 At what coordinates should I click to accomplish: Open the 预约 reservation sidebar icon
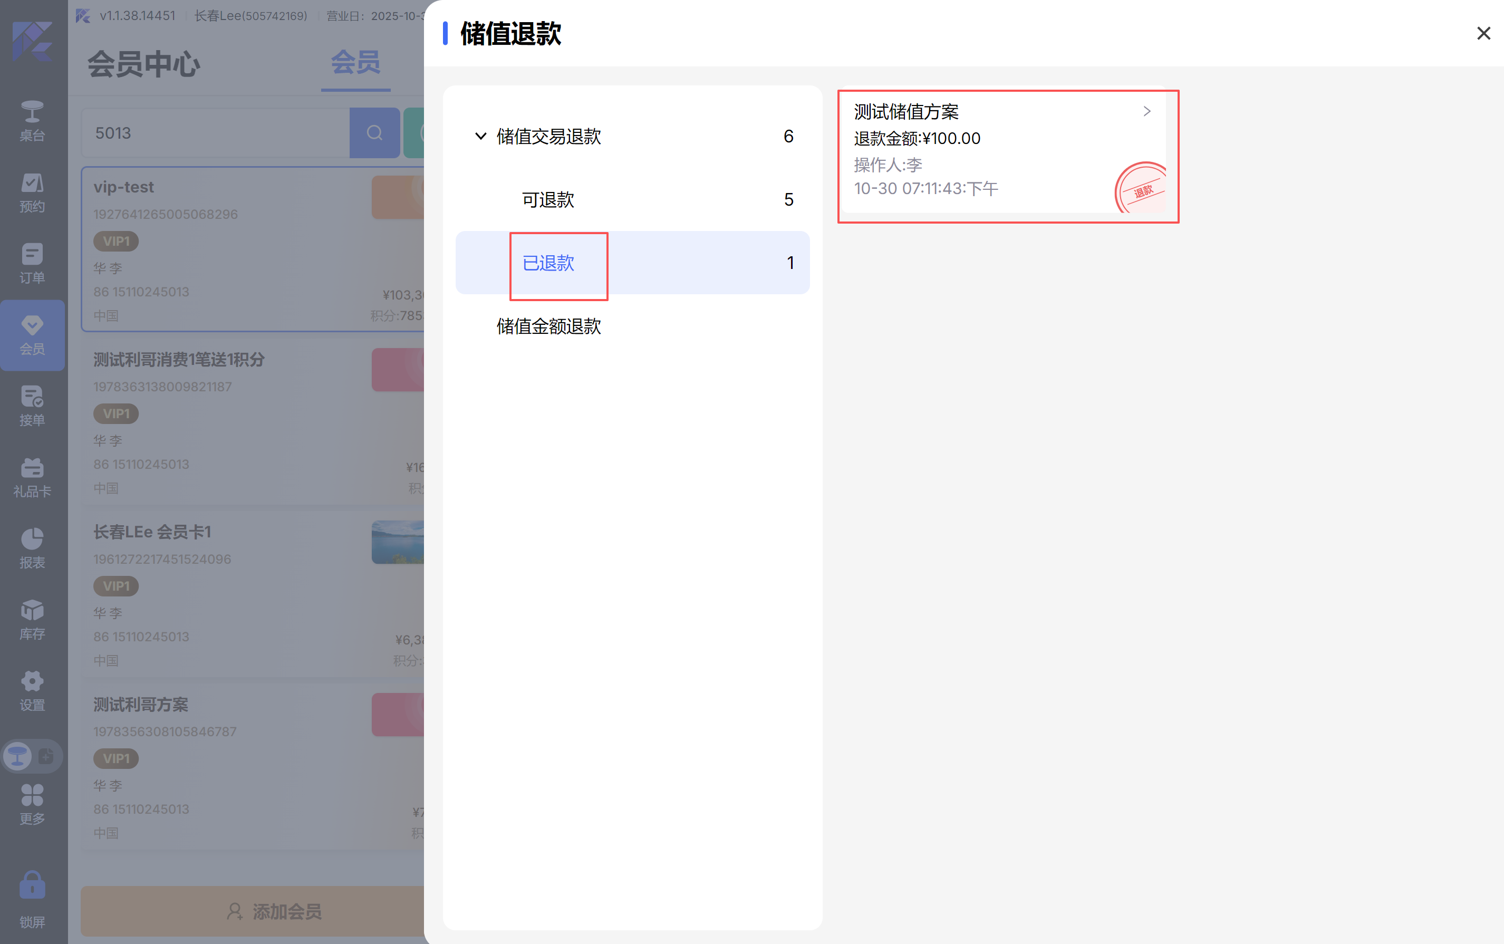point(32,192)
